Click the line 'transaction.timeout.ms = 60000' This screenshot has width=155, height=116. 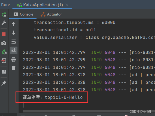click(75, 22)
